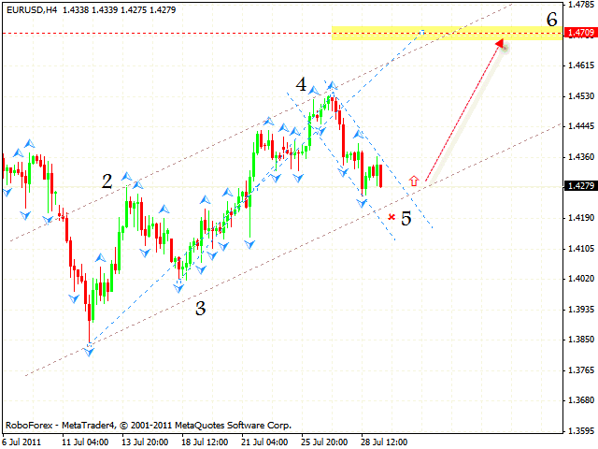Viewport: 598px width, 449px height.
Task: Click the RoboForex MetaTrader4 copyright text
Action: point(149,426)
